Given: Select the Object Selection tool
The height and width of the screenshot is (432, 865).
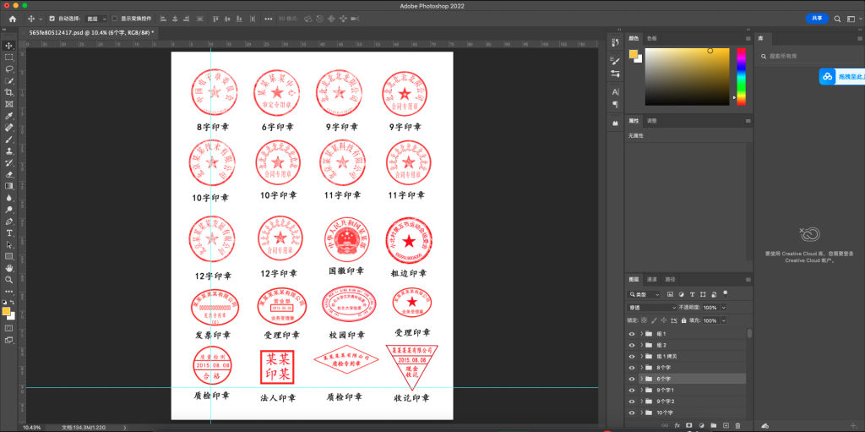Looking at the screenshot, I should [8, 80].
